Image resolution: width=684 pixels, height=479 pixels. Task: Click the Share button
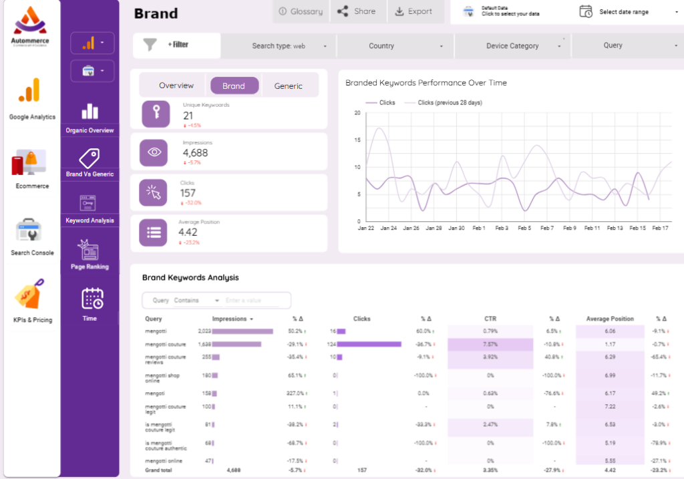click(359, 11)
